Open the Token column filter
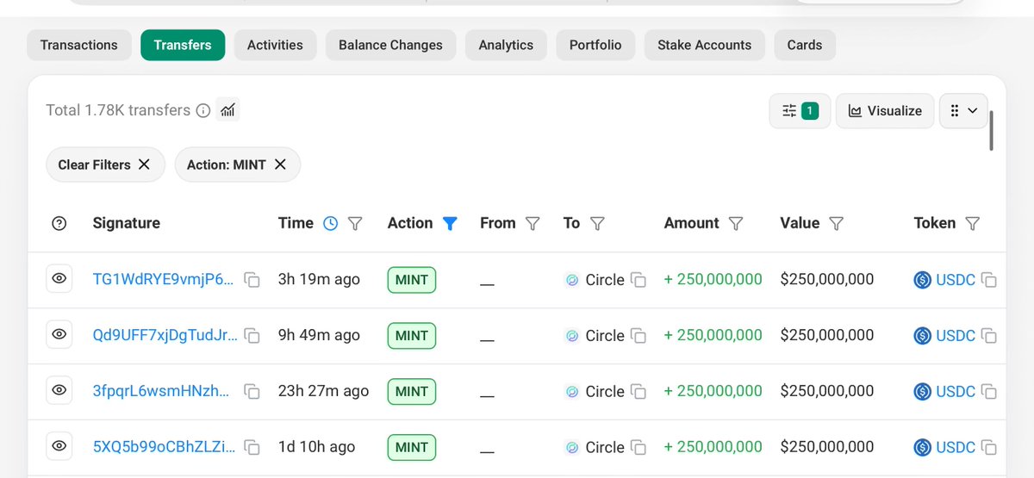This screenshot has width=1034, height=478. [973, 223]
